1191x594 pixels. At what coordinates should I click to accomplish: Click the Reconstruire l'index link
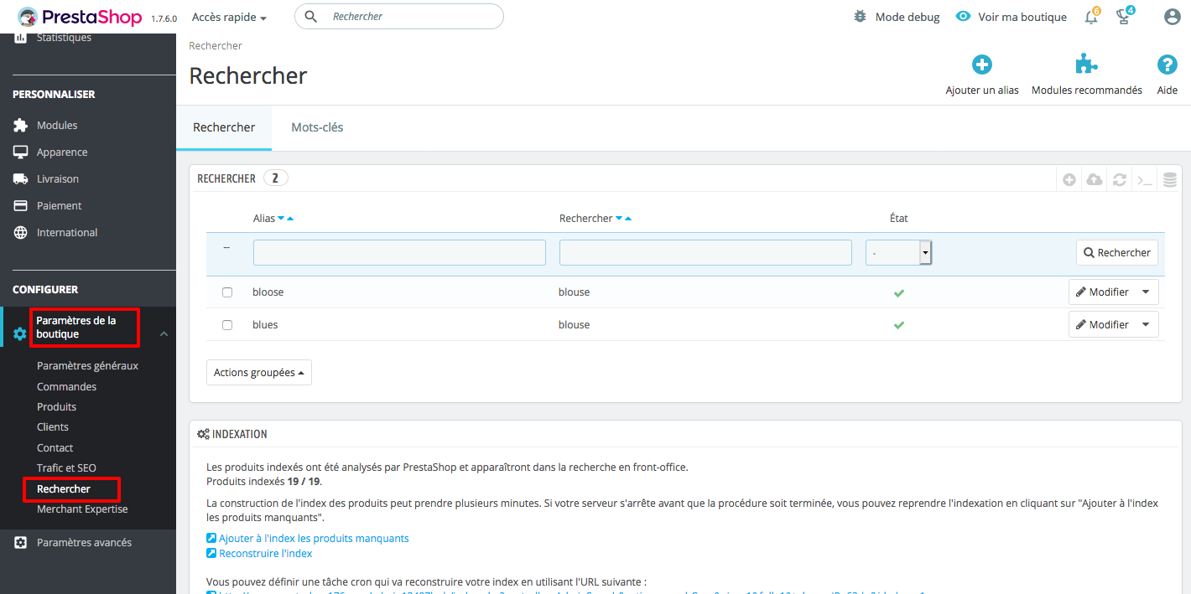pyautogui.click(x=265, y=553)
